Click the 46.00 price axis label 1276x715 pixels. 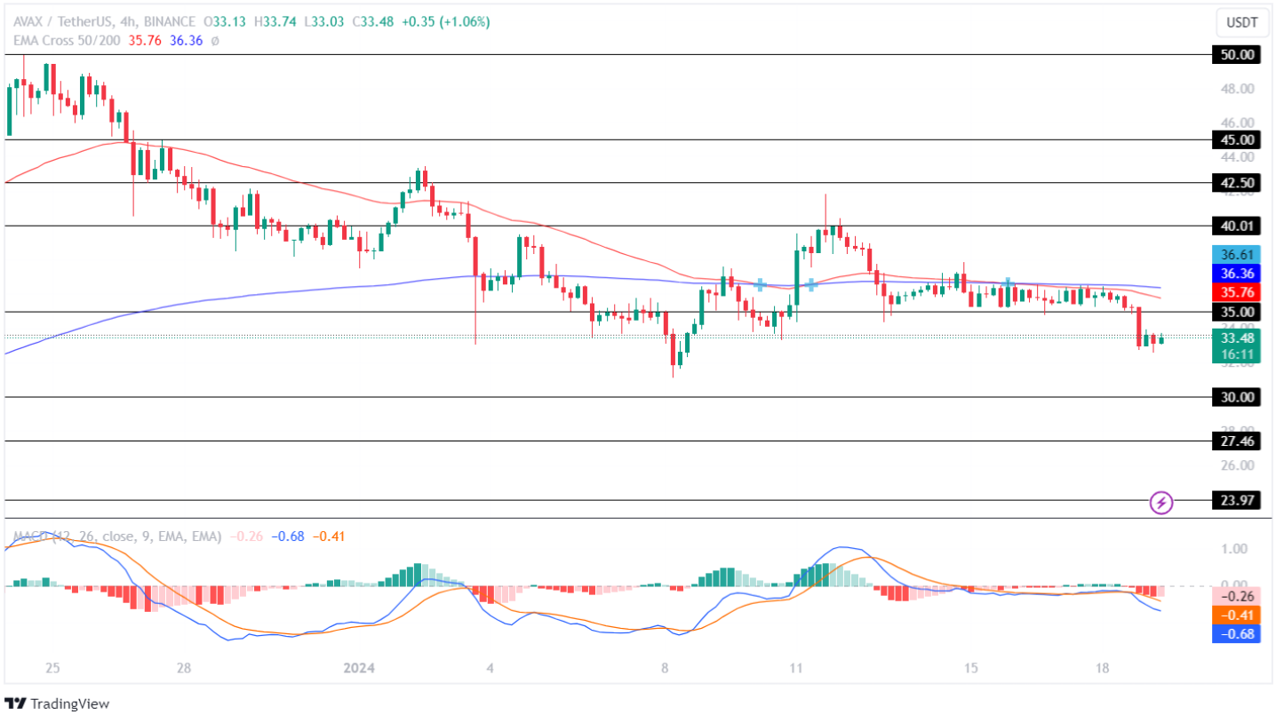click(x=1237, y=123)
